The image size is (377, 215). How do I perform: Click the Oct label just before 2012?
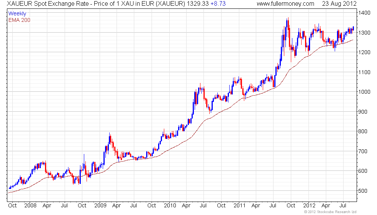point(291,206)
